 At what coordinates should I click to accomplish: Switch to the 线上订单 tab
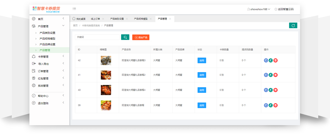[96, 19]
